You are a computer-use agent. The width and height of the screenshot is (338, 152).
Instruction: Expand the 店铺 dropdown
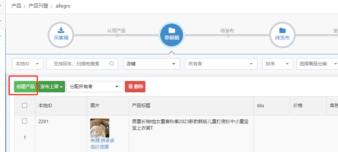pos(151,64)
